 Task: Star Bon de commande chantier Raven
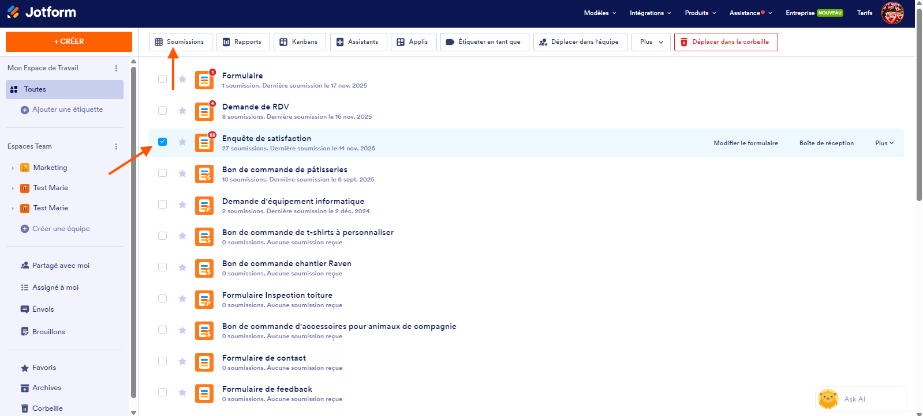(x=182, y=267)
